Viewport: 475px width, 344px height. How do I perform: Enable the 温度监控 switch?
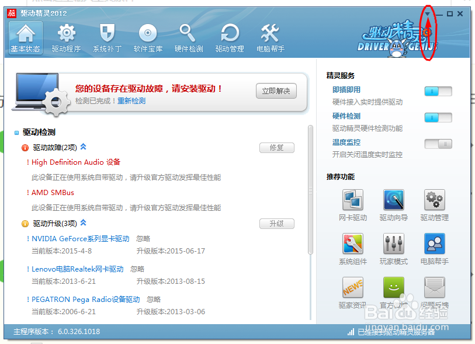coord(438,144)
